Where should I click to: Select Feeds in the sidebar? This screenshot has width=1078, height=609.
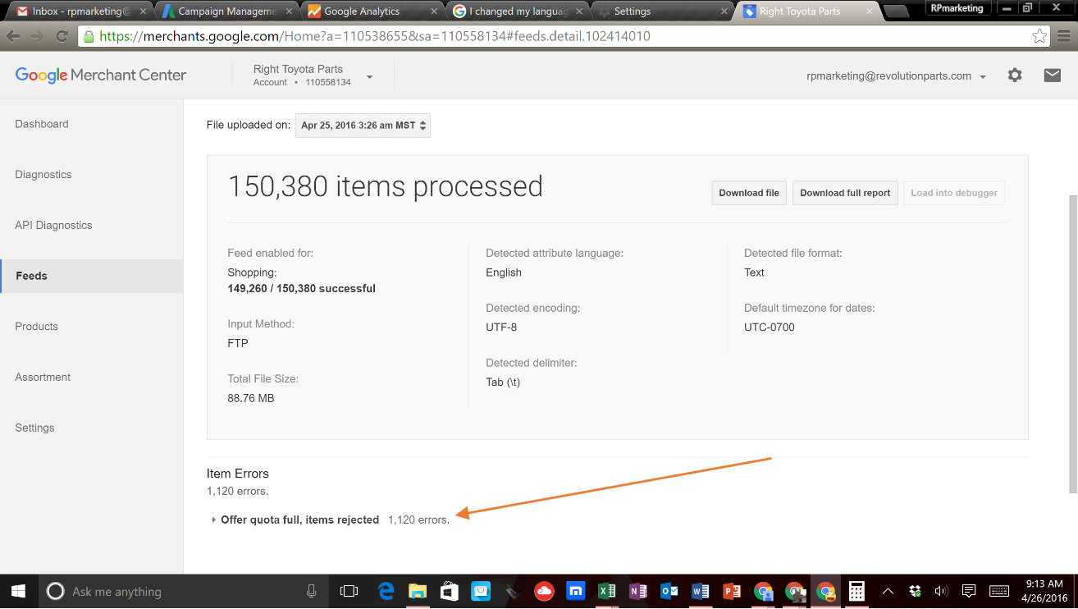[92, 276]
